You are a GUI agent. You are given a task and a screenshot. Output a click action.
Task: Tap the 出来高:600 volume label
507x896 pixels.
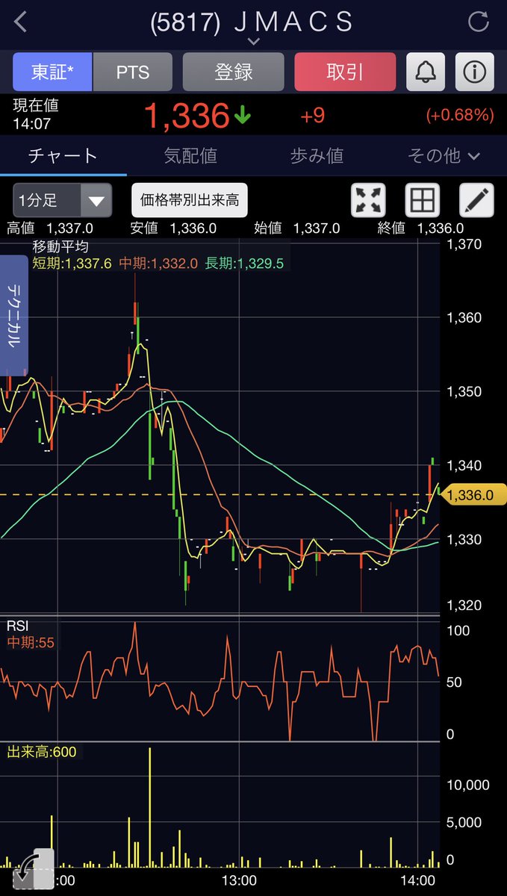tap(42, 751)
